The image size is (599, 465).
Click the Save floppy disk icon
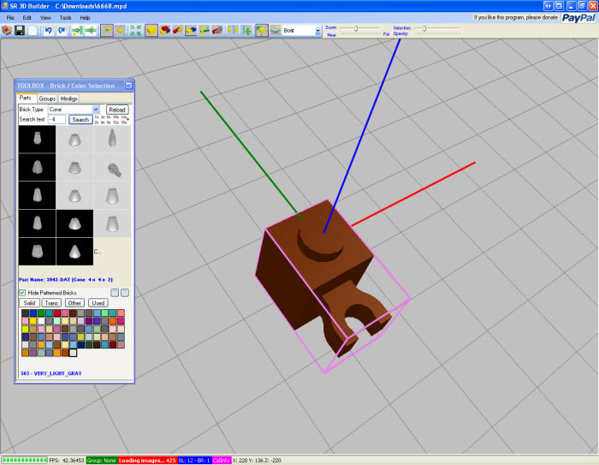(19, 31)
